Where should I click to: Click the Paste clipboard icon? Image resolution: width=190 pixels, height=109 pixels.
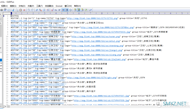pyautogui.click(x=21, y=10)
